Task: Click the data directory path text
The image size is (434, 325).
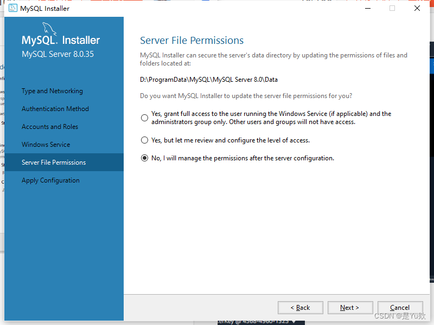Action: [209, 80]
